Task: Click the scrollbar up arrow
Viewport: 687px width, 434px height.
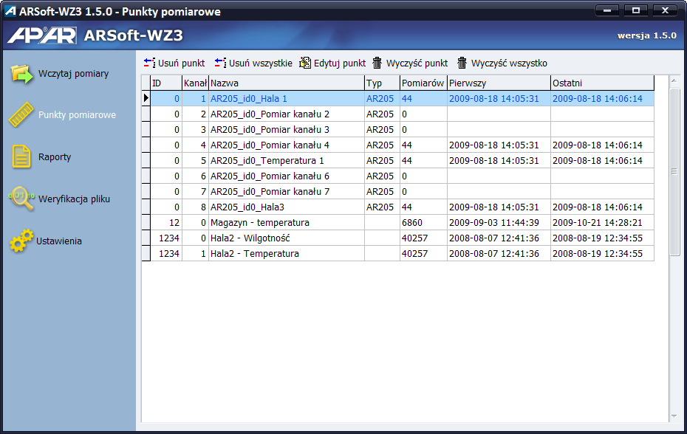Action: [x=674, y=80]
